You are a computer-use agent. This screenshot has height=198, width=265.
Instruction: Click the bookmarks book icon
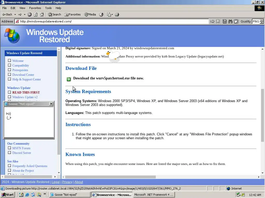coord(224,21)
